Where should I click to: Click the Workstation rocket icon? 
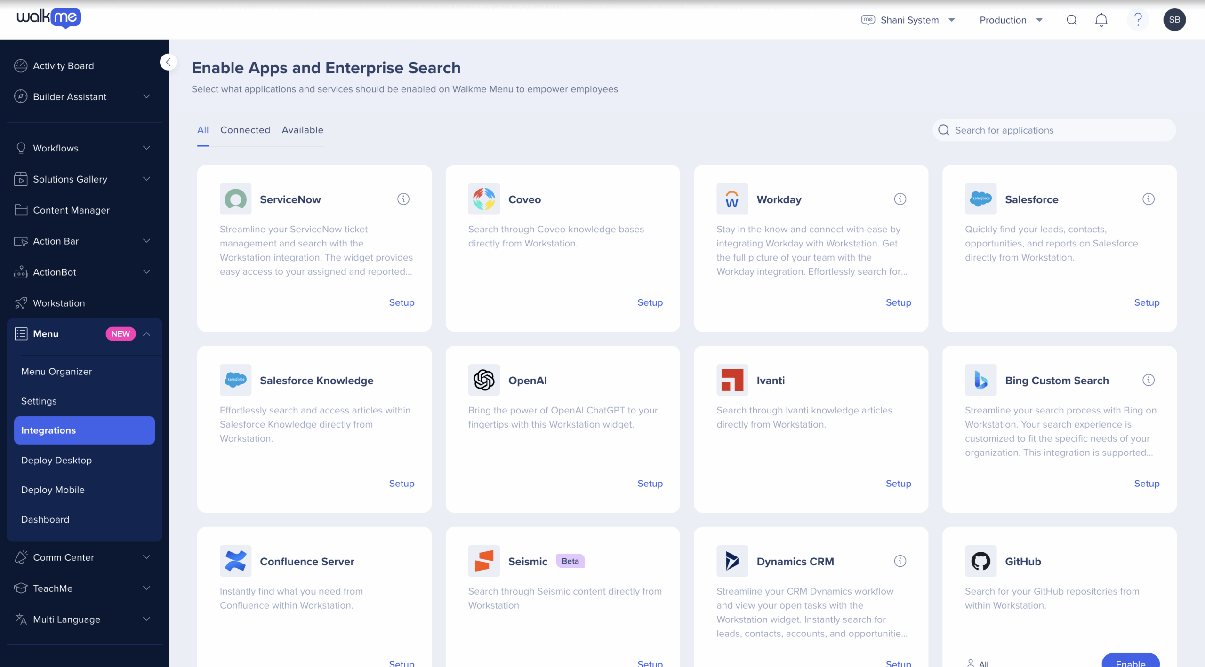(x=21, y=303)
